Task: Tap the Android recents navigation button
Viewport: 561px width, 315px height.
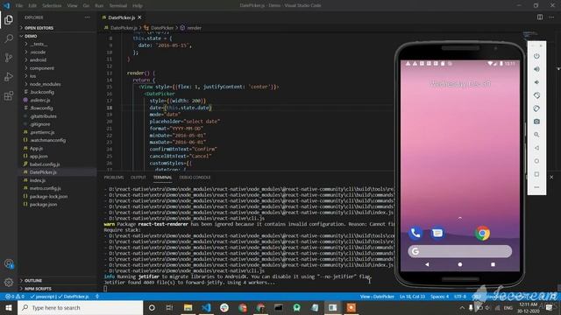Action: pyautogui.click(x=493, y=264)
